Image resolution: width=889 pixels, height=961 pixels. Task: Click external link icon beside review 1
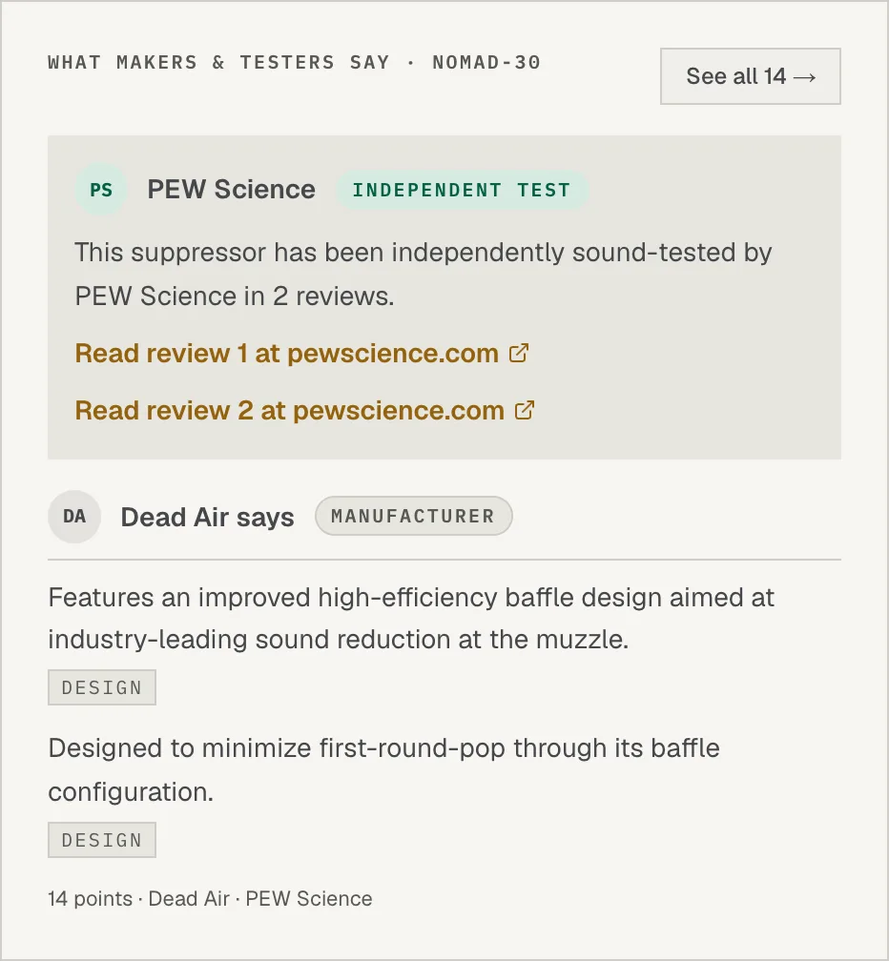pos(519,353)
